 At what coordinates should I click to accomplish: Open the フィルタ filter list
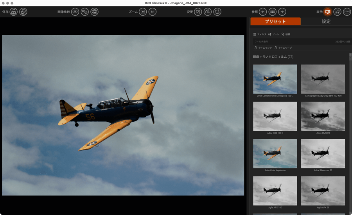pos(260,34)
